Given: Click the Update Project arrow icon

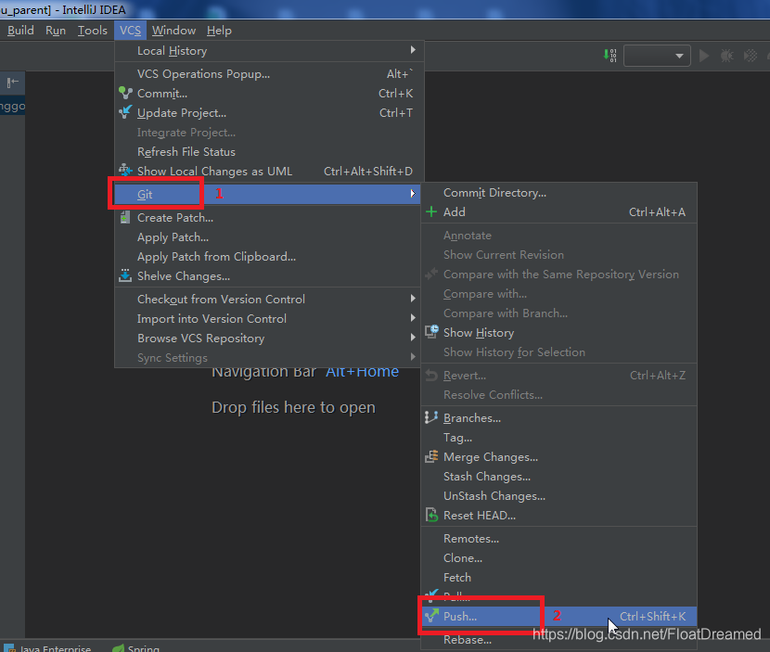Looking at the screenshot, I should (126, 112).
